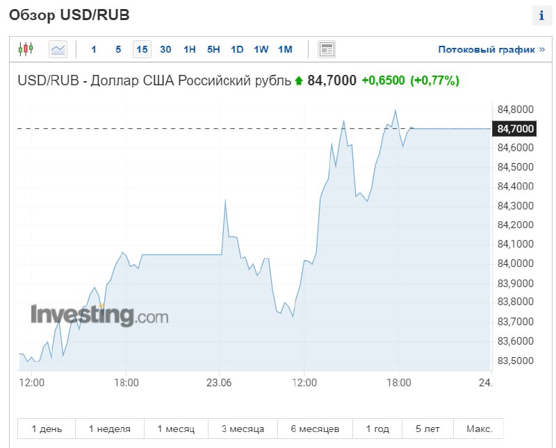Select the 1 день range tab
Image resolution: width=556 pixels, height=448 pixels.
47,429
